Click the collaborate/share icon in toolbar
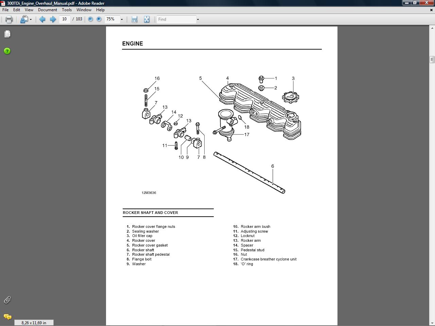The width and height of the screenshot is (435, 326). (24, 19)
